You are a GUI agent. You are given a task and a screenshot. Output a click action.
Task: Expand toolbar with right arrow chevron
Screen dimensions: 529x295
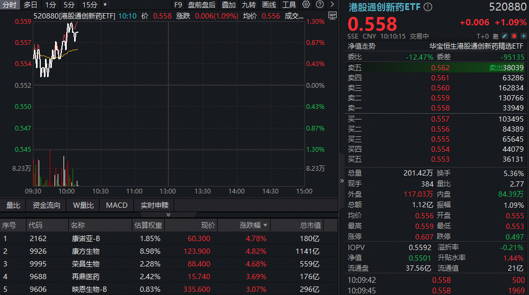(x=332, y=5)
